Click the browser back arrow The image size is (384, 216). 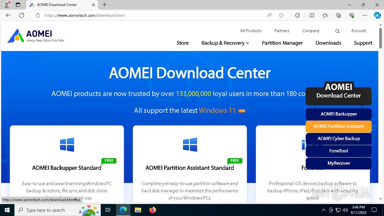[8, 15]
